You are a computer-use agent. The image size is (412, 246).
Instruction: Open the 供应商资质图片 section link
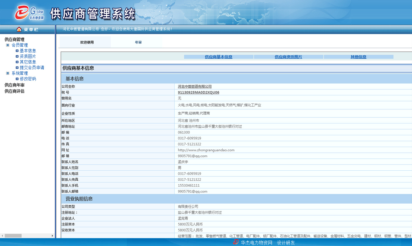288,57
